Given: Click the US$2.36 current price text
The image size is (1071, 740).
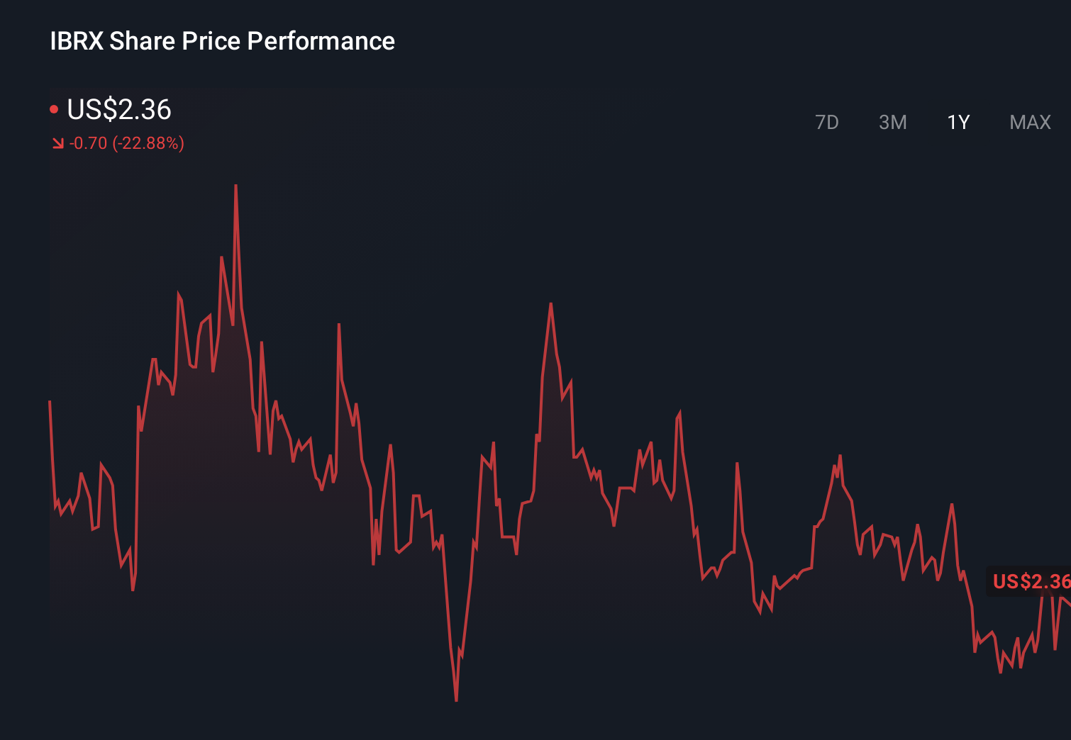Looking at the screenshot, I should pyautogui.click(x=119, y=110).
